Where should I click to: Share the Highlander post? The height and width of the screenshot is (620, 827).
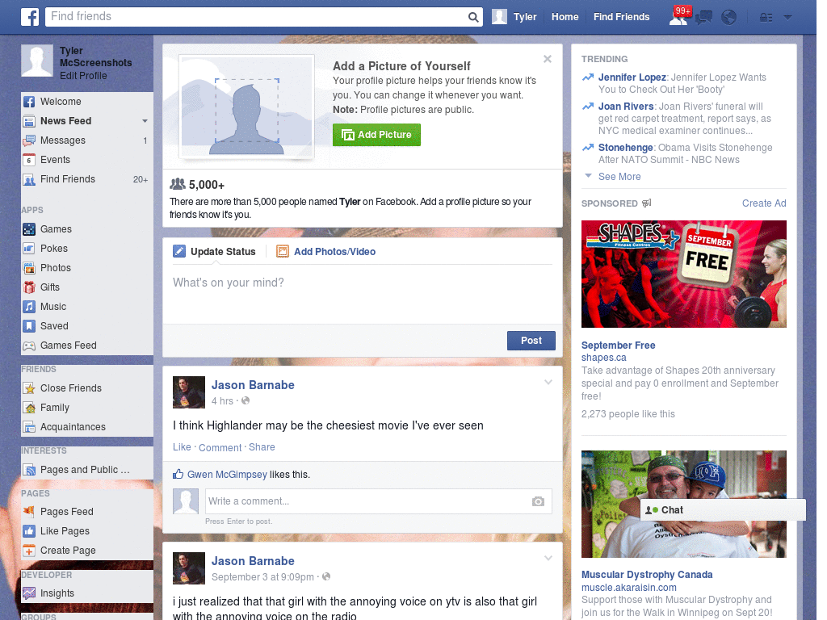262,447
